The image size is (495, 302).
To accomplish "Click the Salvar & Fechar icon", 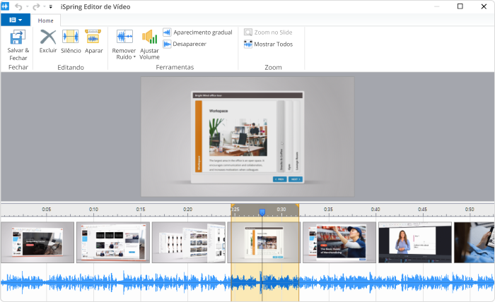I will tap(18, 37).
